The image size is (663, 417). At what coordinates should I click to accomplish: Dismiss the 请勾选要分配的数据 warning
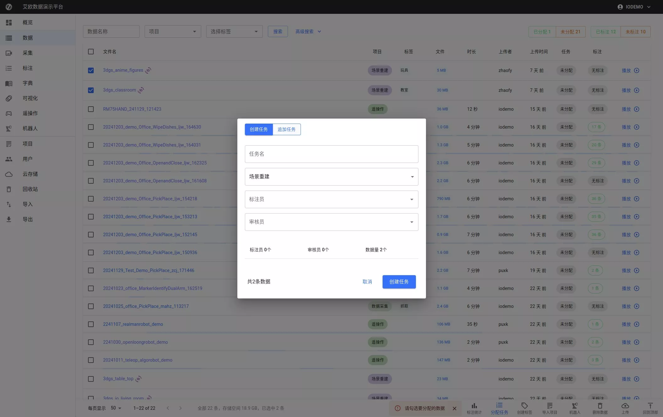coord(454,408)
